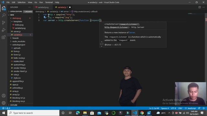The height and width of the screenshot is (116, 207).
Task: Click the Visual Studio Code taskbar icon
Action: pos(135,113)
